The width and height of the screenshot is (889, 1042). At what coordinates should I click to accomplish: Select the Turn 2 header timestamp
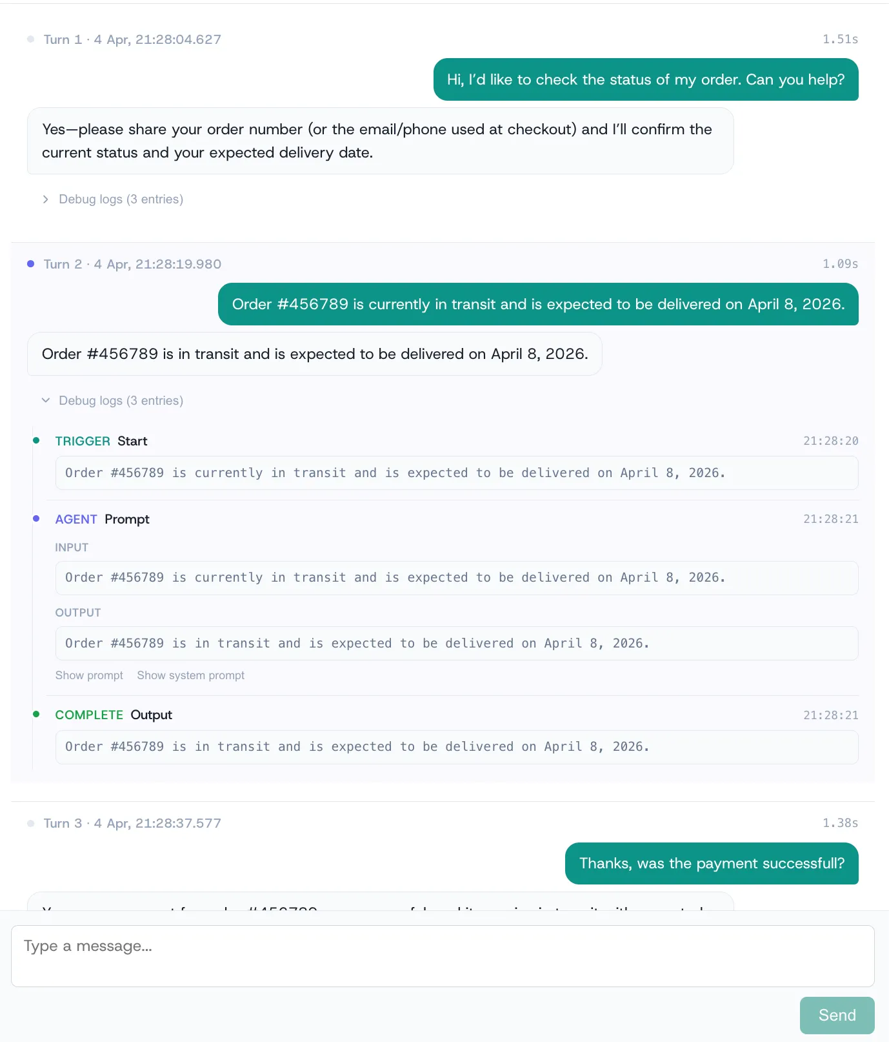(x=132, y=263)
